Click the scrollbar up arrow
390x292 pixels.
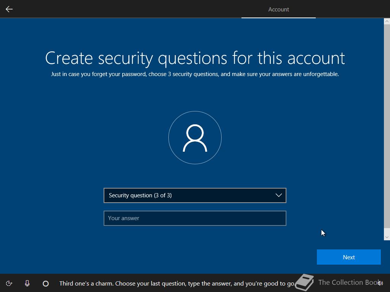[x=387, y=21]
